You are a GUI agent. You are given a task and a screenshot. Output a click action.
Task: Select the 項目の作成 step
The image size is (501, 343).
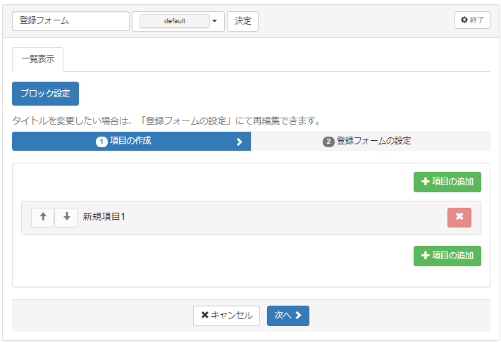coord(130,141)
